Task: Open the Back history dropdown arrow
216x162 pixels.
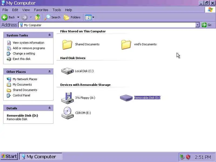Action: click(x=18, y=17)
